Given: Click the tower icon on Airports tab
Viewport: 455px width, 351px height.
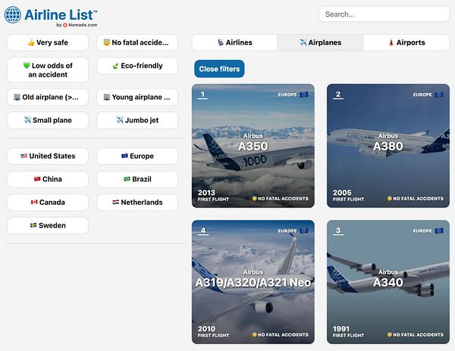Looking at the screenshot, I should (391, 42).
